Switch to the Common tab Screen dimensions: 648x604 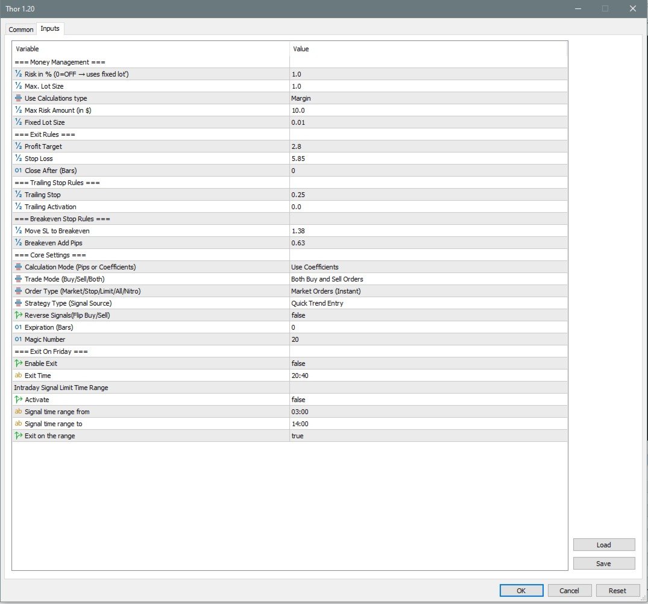20,30
